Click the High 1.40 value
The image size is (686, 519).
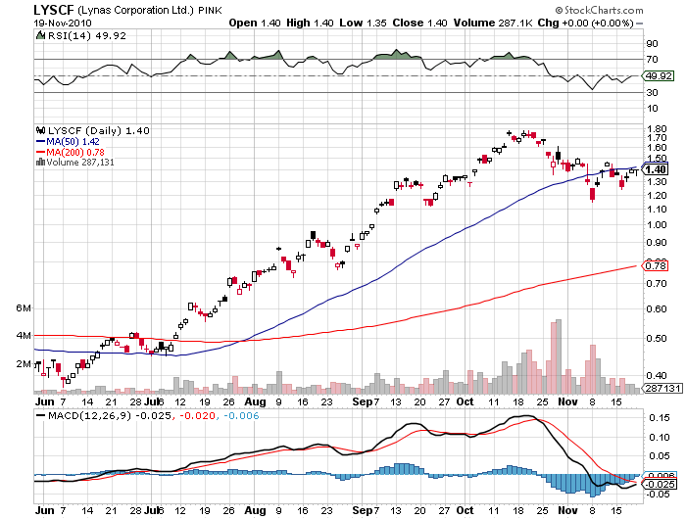click(310, 23)
